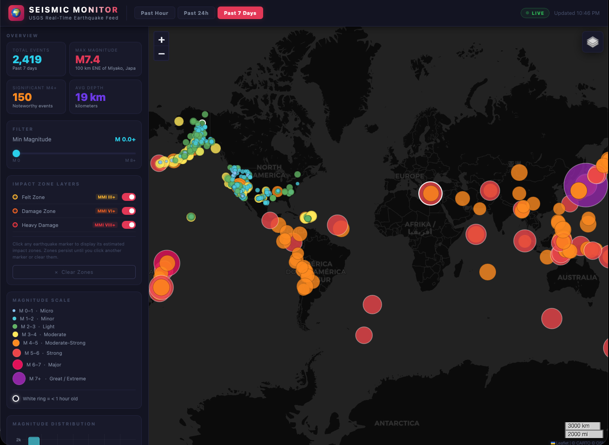Click the Seismic Monitor globe logo

tap(16, 13)
